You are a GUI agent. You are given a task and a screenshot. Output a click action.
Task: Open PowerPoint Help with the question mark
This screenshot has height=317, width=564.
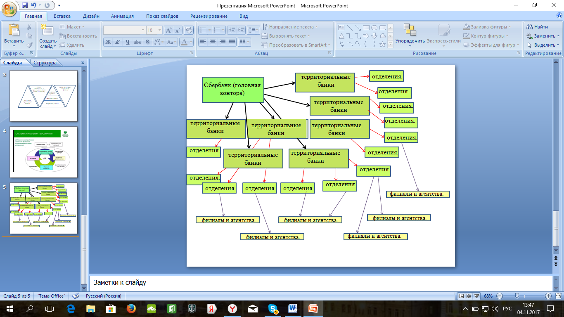(559, 16)
